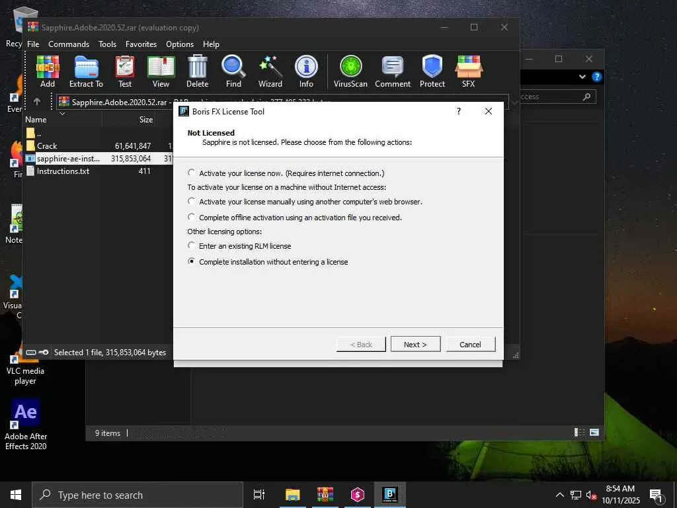The image size is (677, 508).
Task: Switch File Explorer to large icons view
Action: pyautogui.click(x=594, y=432)
